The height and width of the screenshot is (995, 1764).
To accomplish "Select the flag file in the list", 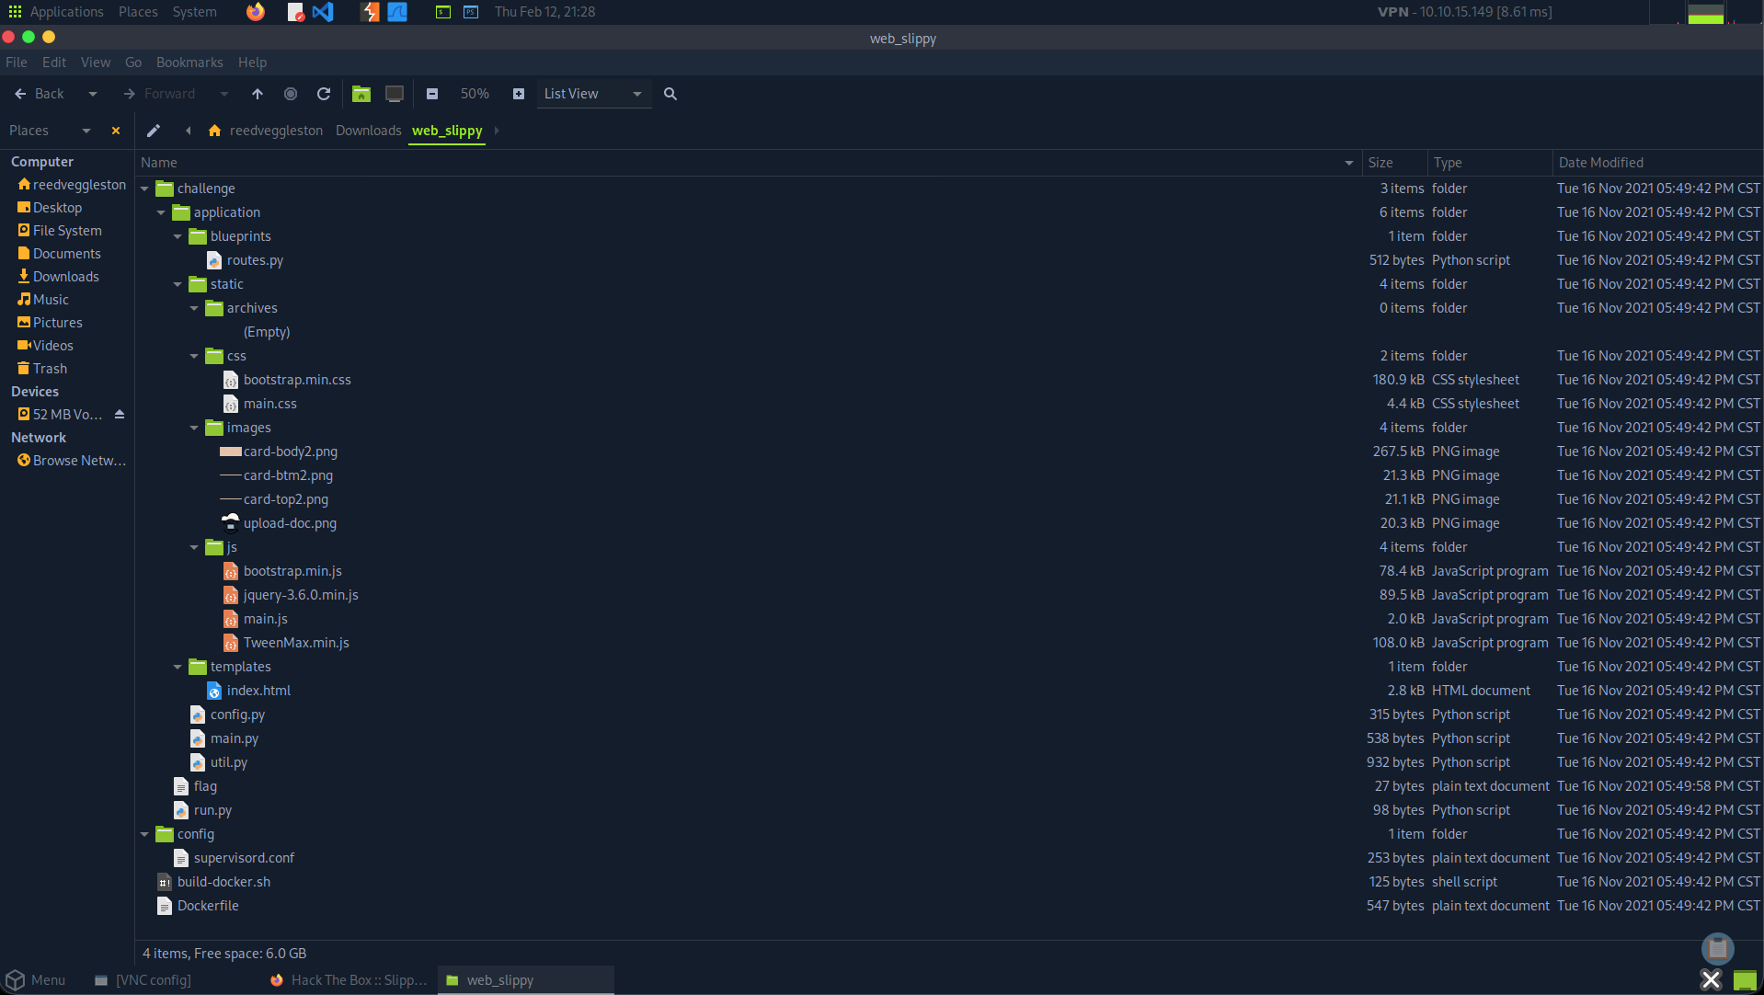I will point(205,786).
